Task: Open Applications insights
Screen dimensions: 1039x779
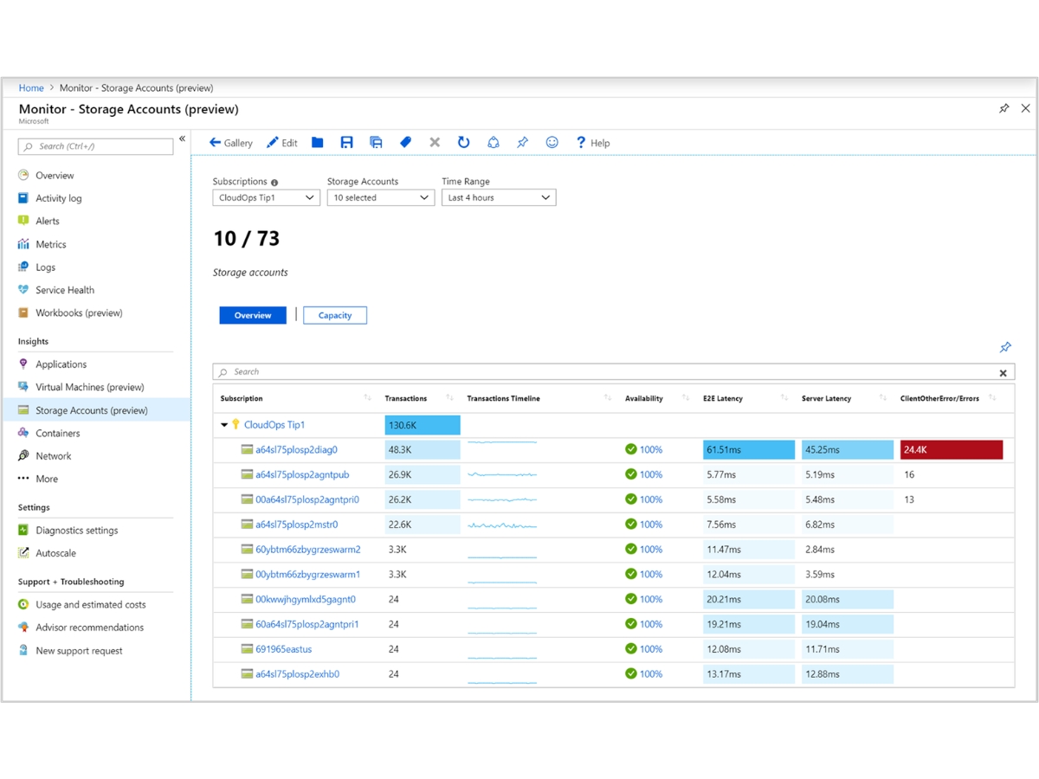Action: click(61, 364)
